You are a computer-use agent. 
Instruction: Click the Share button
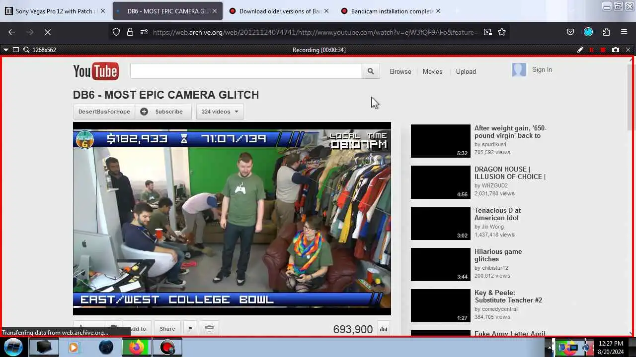click(x=167, y=329)
